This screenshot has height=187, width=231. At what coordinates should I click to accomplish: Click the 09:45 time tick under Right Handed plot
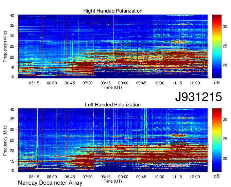coord(141,83)
